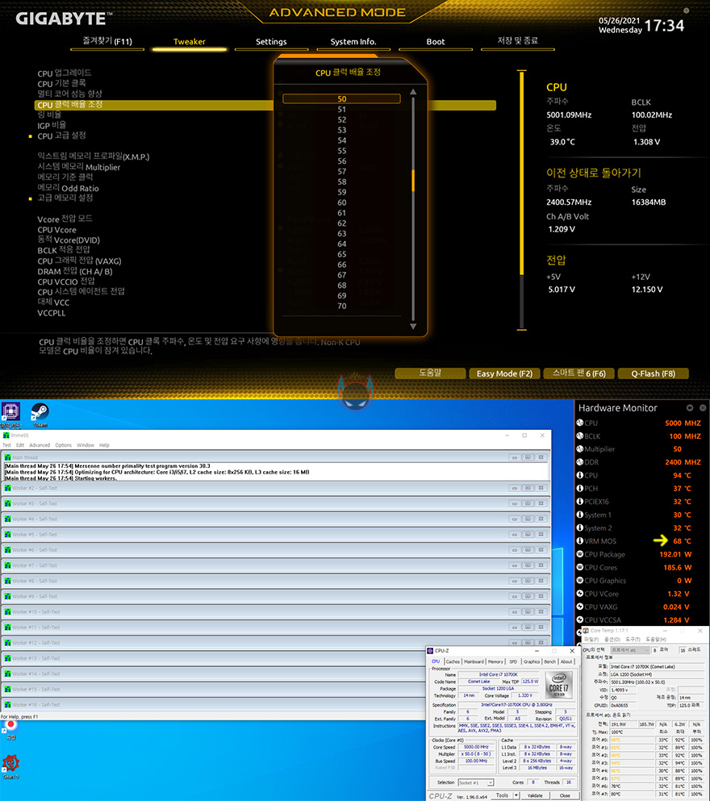This screenshot has height=801, width=710.
Task: Open Hardware Monitor settings gear icon
Action: click(690, 407)
